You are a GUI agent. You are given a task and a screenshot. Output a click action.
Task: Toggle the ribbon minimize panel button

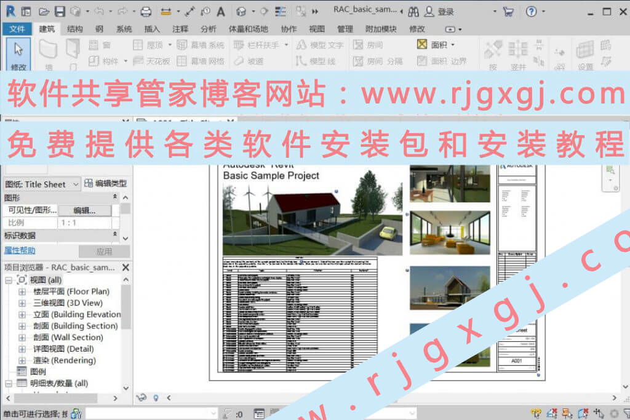pos(450,29)
